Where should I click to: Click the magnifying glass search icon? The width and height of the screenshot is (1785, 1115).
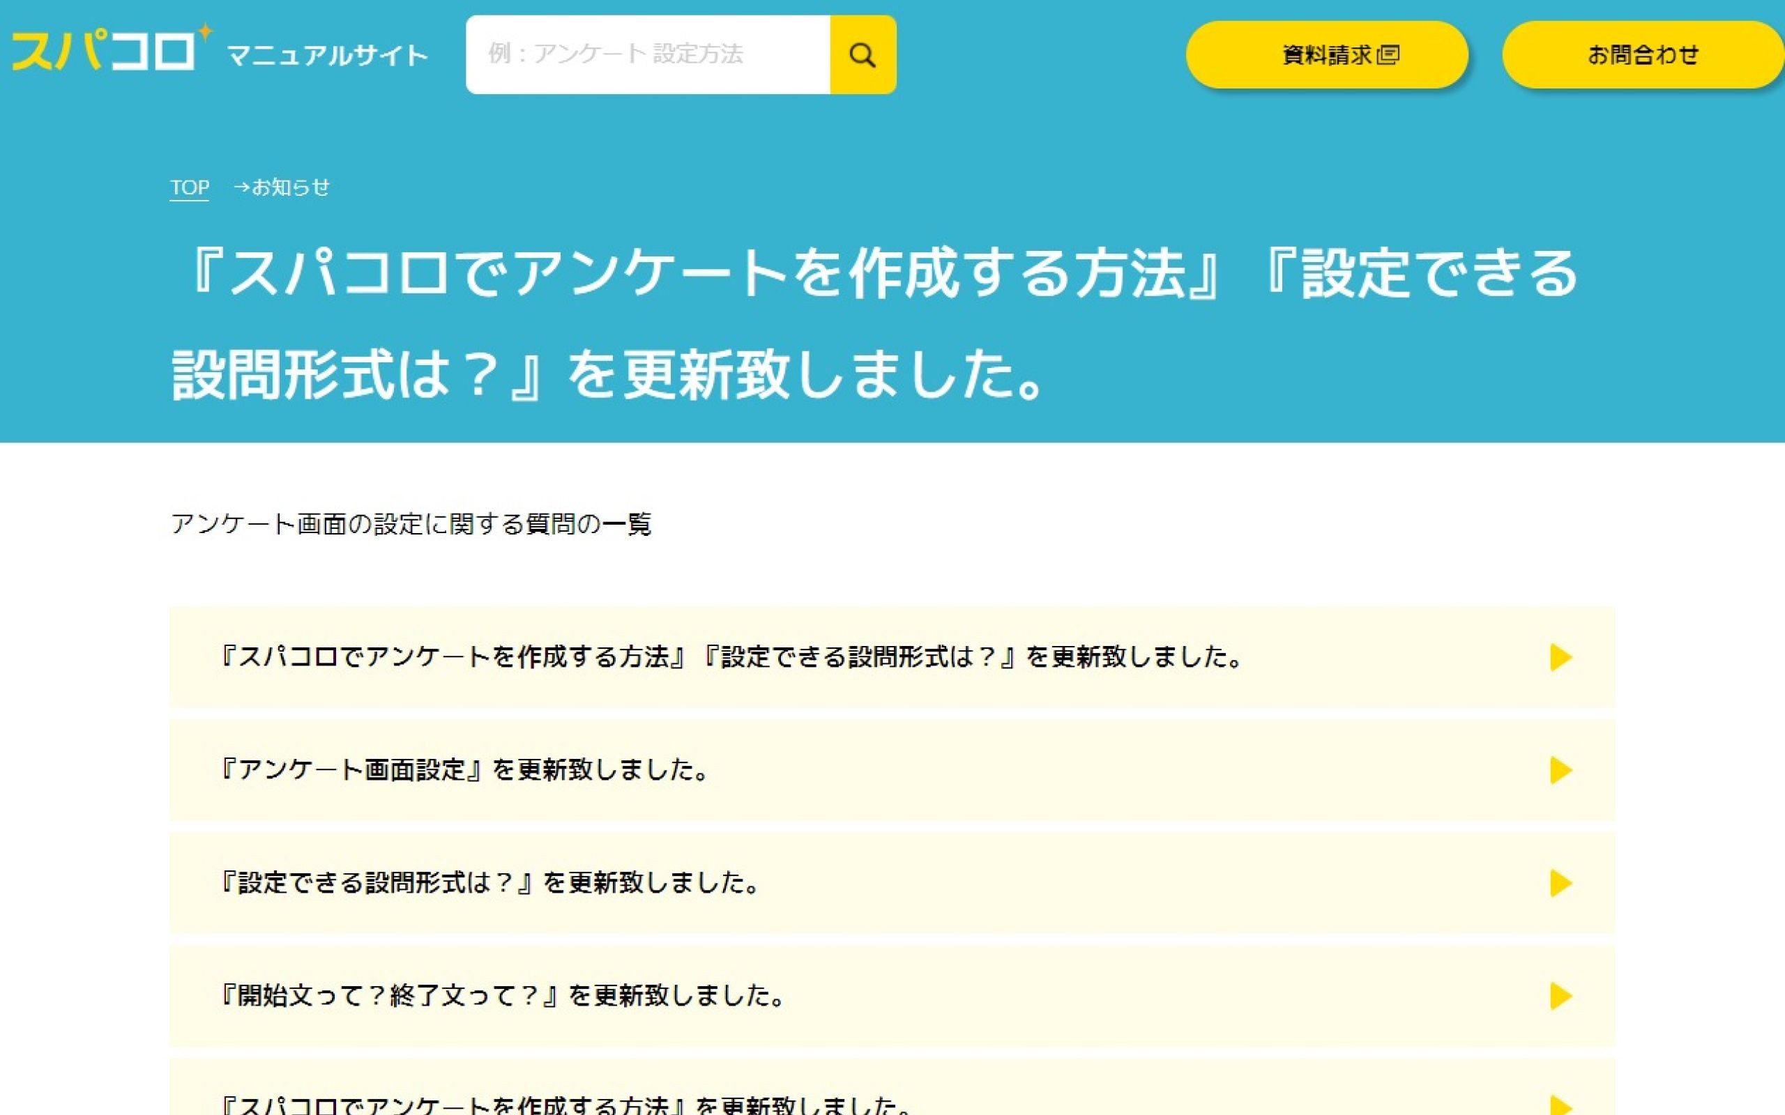click(863, 54)
